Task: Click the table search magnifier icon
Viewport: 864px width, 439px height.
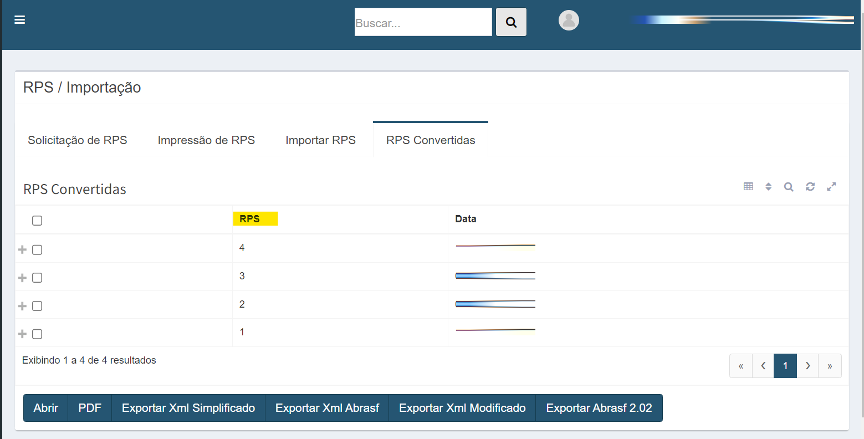Action: [789, 187]
